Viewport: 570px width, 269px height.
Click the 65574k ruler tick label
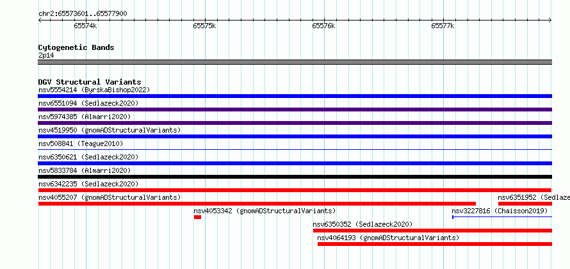point(85,26)
